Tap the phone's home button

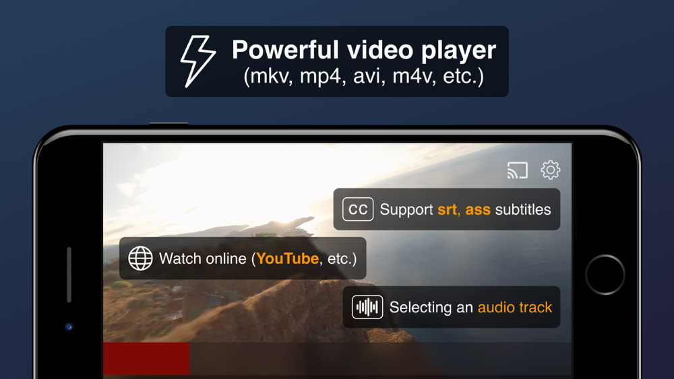pos(605,275)
